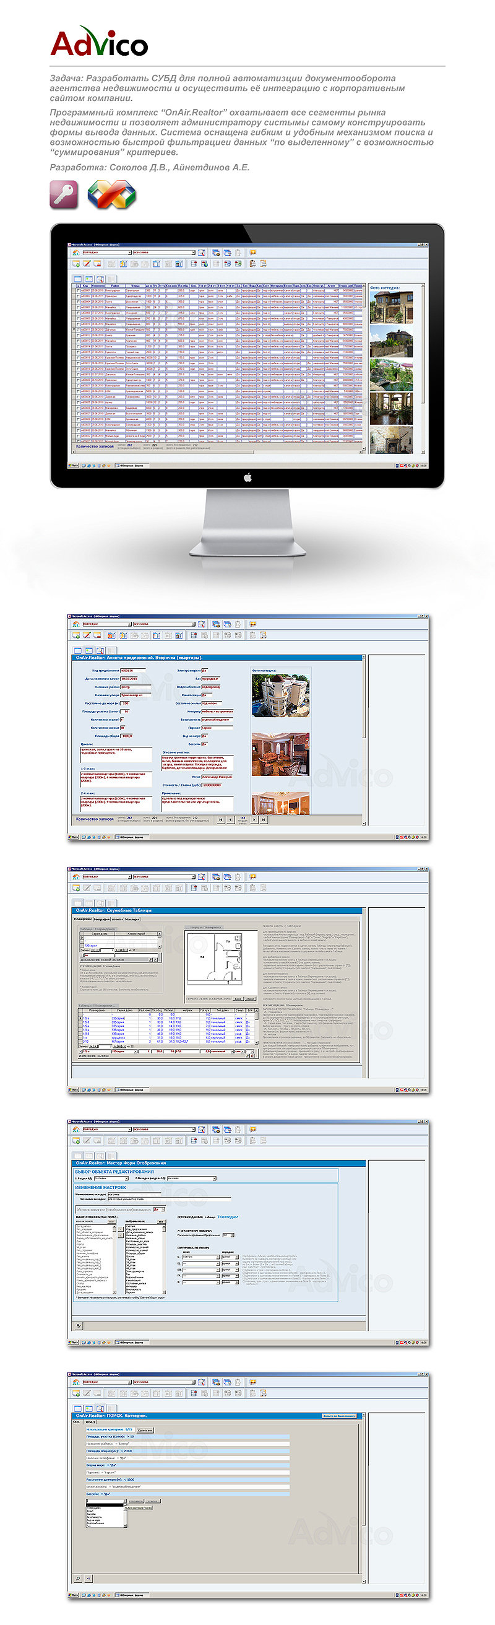Click the Home icon in the monitor screen's toolbar
Image resolution: width=495 pixels, height=1625 pixels.
coord(75,252)
